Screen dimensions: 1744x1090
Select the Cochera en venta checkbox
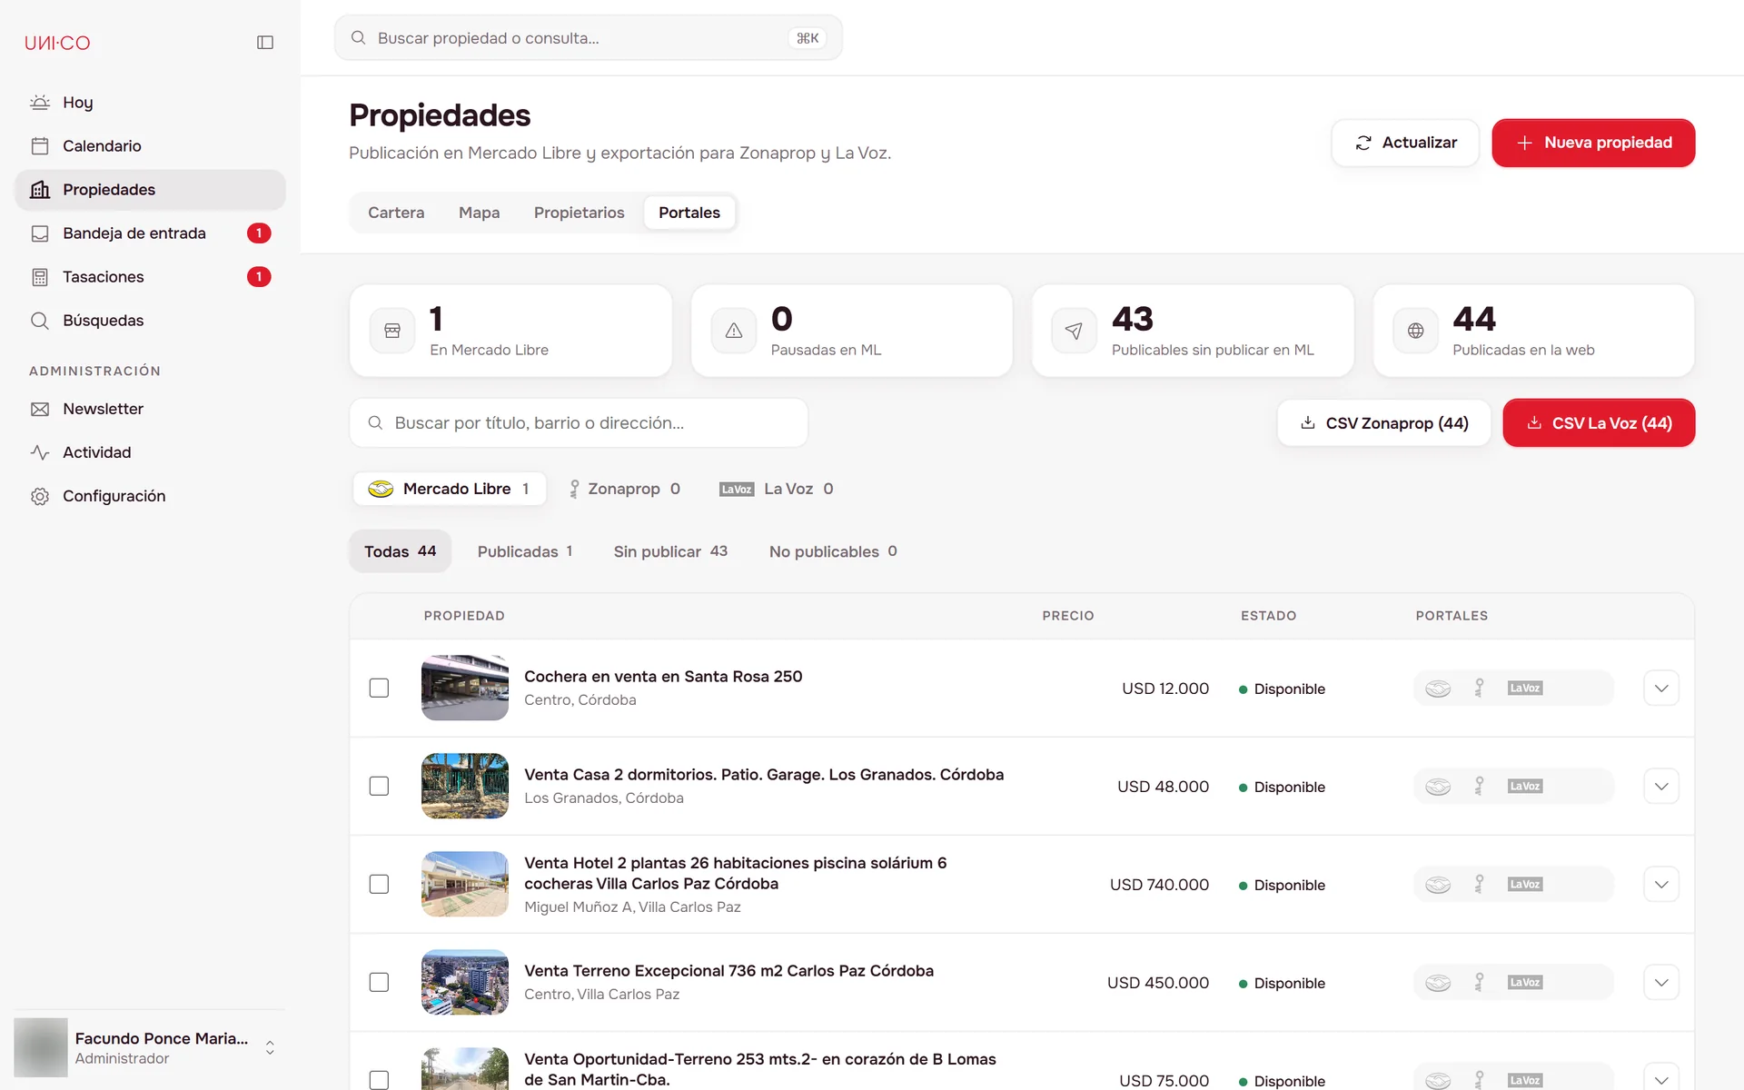click(x=379, y=689)
